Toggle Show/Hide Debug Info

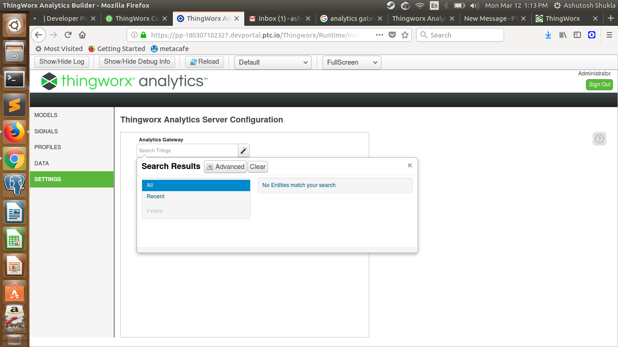[x=137, y=62]
